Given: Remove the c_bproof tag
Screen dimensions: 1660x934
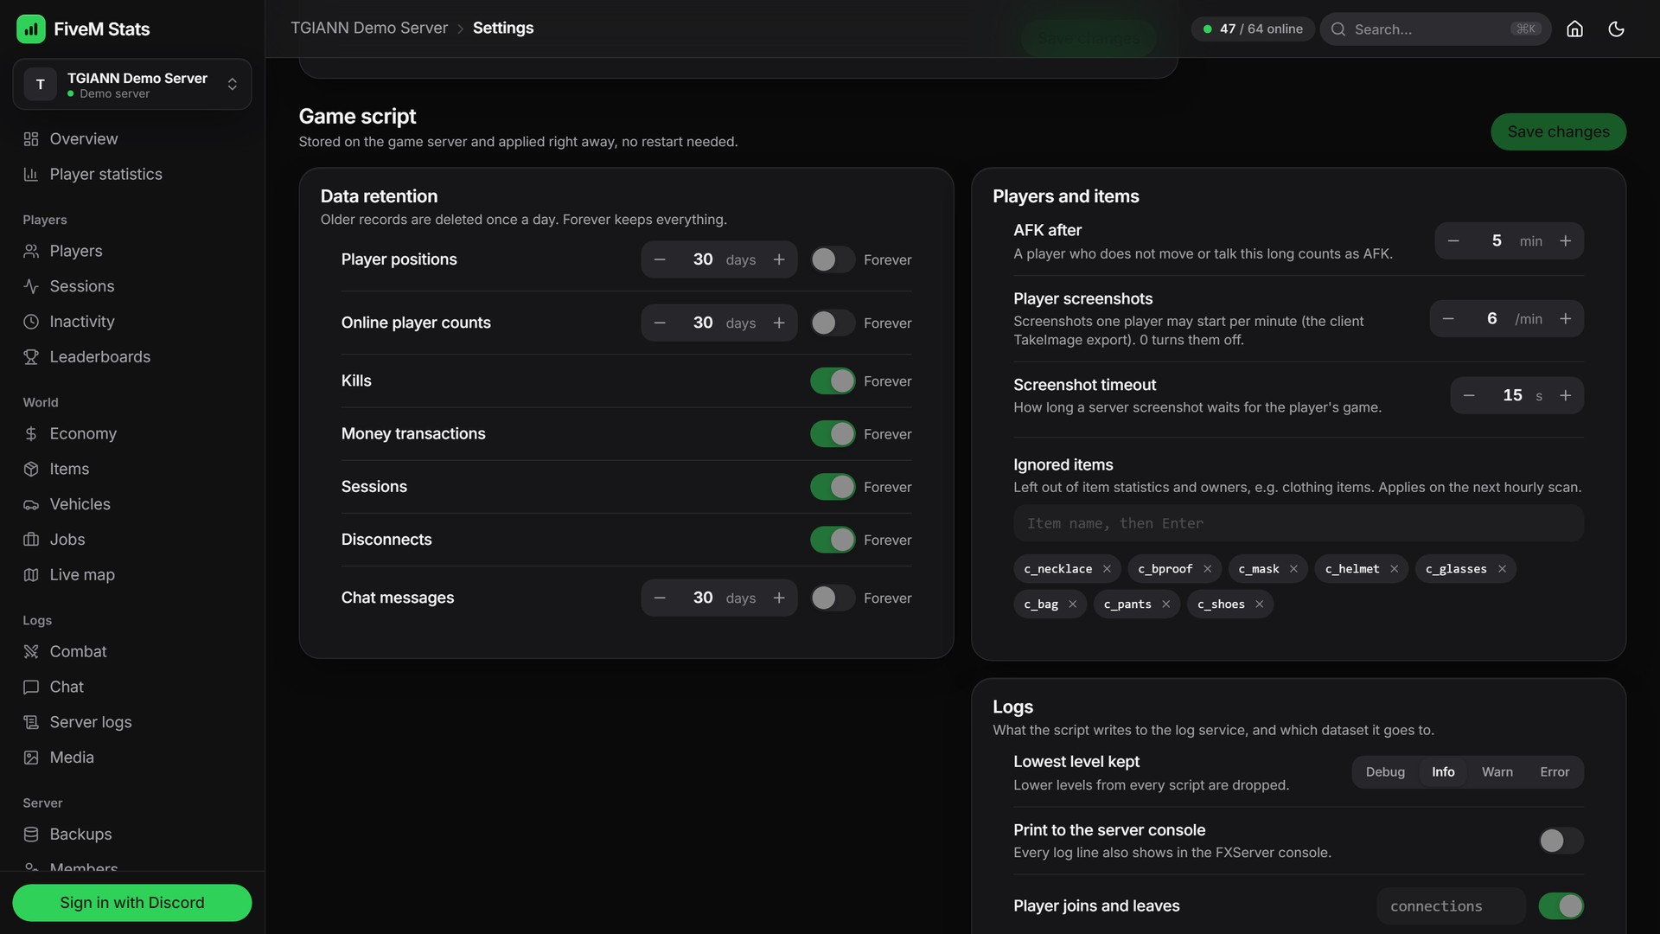Looking at the screenshot, I should 1207,569.
